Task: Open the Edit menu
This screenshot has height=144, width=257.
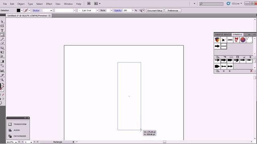Action: [12, 4]
